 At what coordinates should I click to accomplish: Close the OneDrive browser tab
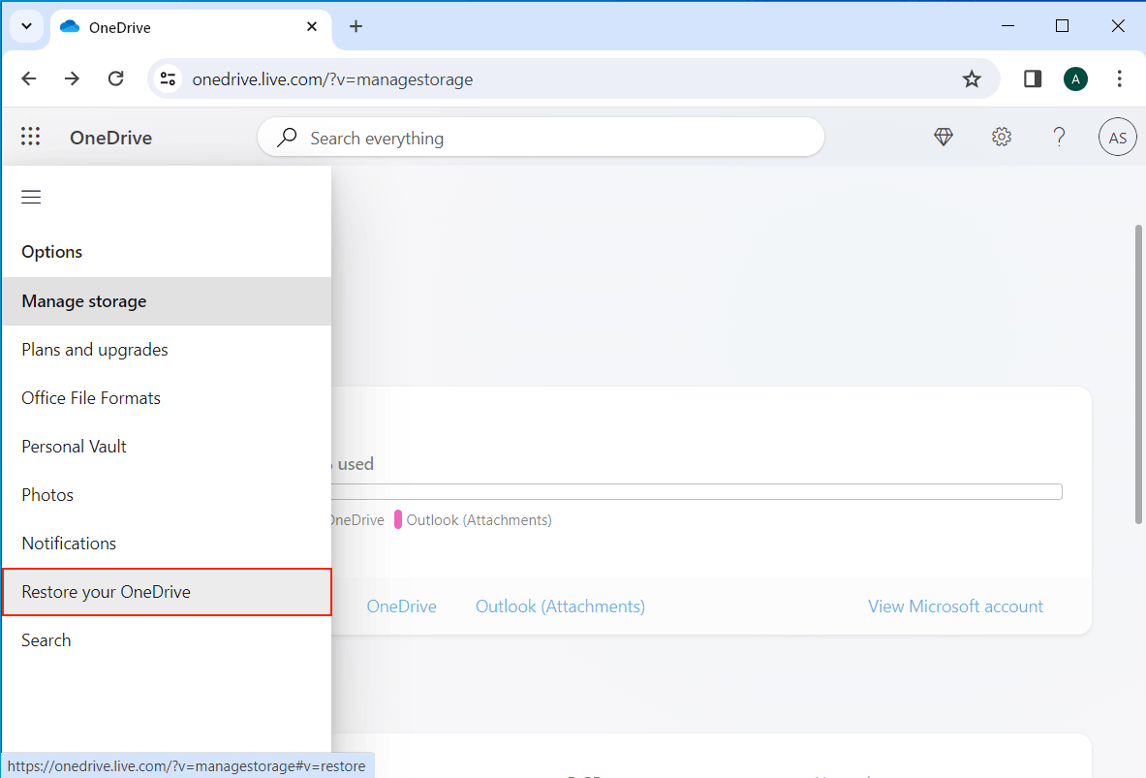click(x=311, y=27)
